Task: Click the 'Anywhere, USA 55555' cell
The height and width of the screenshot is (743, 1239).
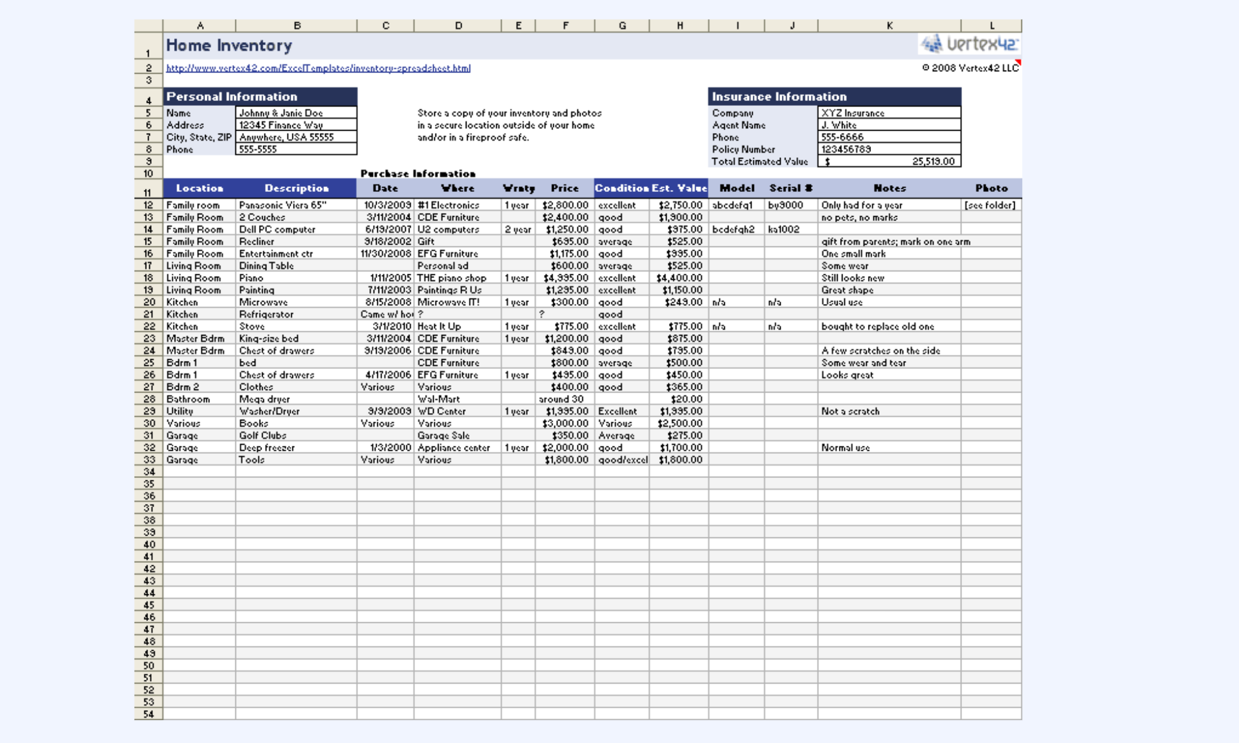Action: tap(296, 137)
